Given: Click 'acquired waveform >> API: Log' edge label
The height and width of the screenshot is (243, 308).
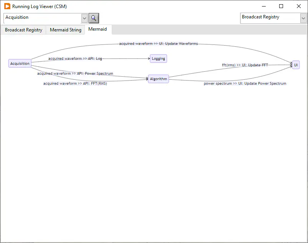Looking at the screenshot, I should point(75,59).
